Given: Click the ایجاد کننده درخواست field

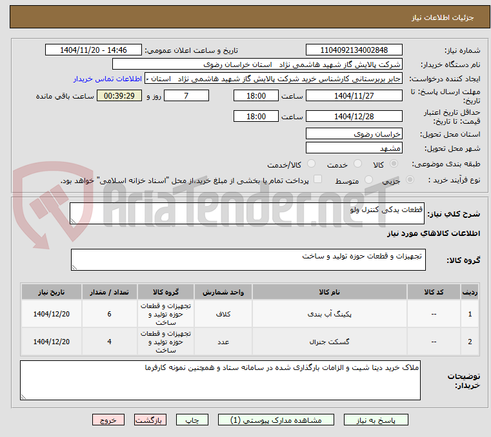Looking at the screenshot, I should point(273,79).
